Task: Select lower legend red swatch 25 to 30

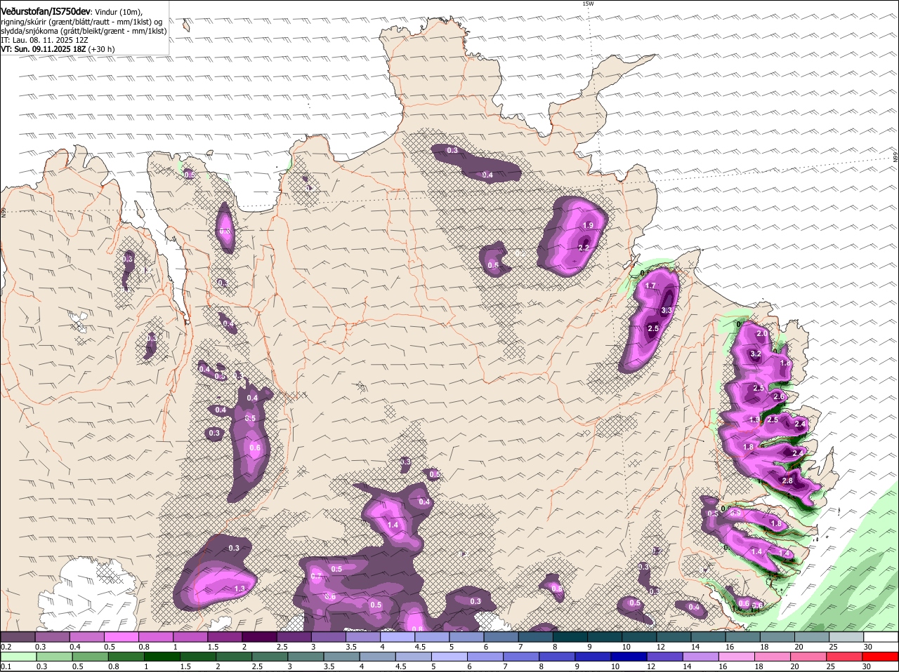Action: pyautogui.click(x=846, y=657)
